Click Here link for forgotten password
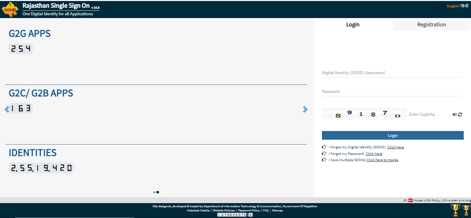Viewport: 471px width, 218px height. click(x=374, y=154)
